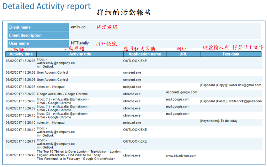
Task: Open the accounts.google.com URL entry
Action: coord(181,92)
